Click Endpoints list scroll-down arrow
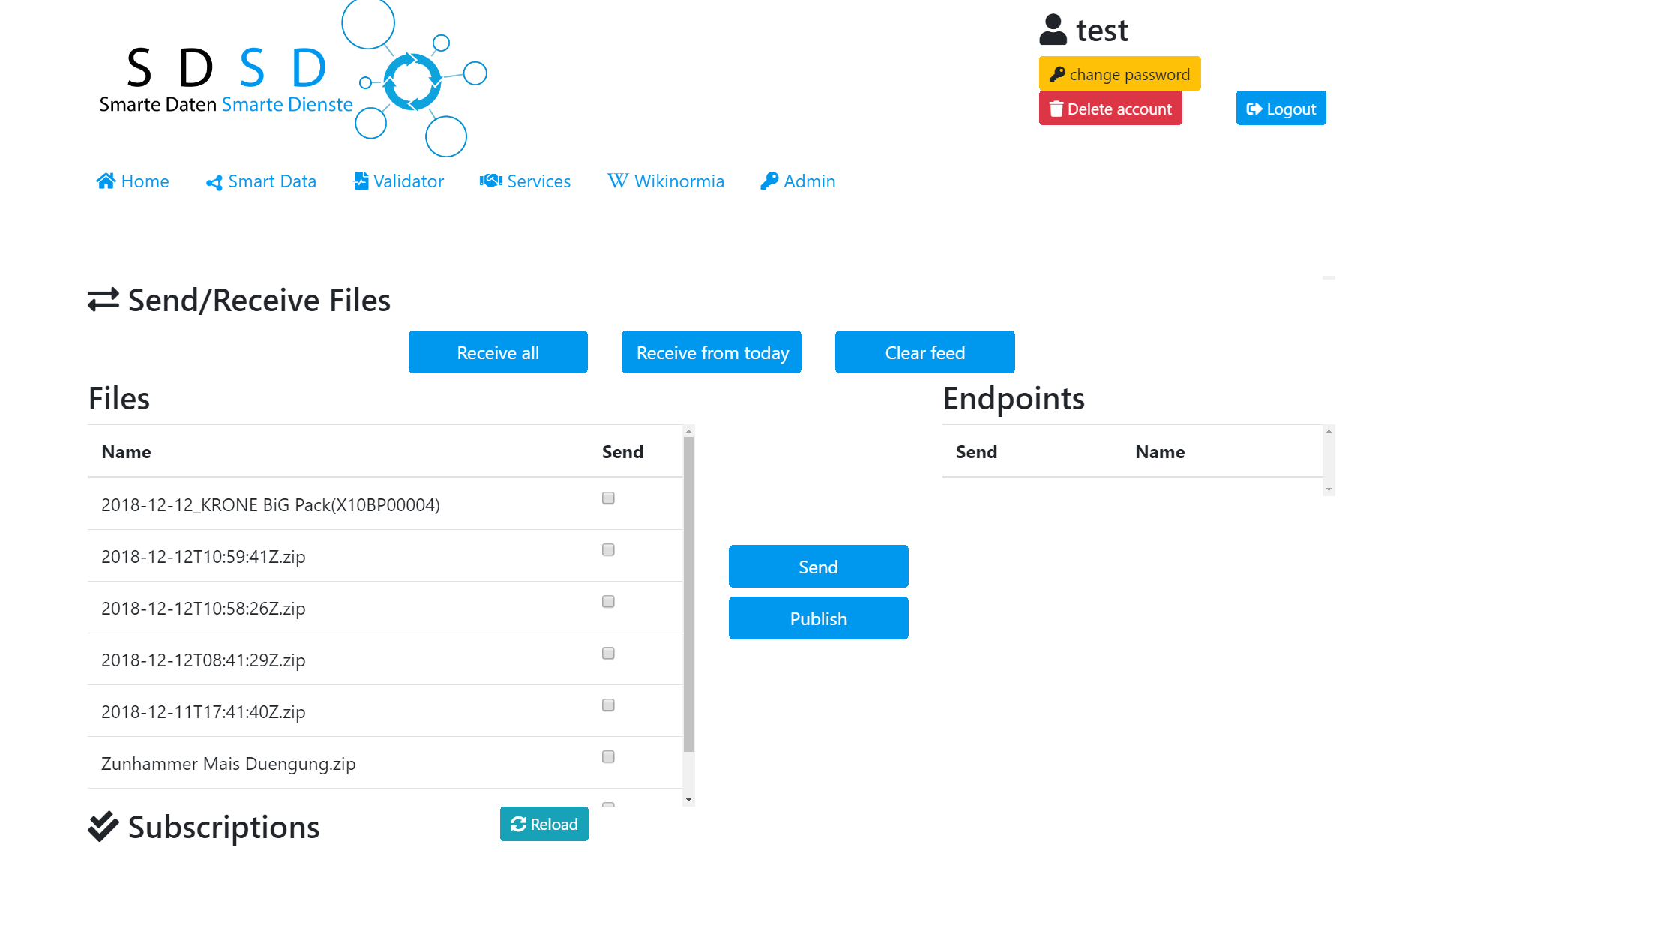 [x=1329, y=489]
